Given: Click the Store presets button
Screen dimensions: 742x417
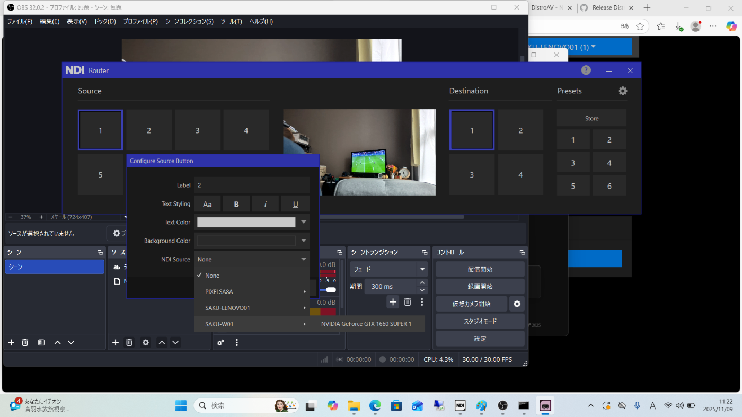Looking at the screenshot, I should [591, 118].
